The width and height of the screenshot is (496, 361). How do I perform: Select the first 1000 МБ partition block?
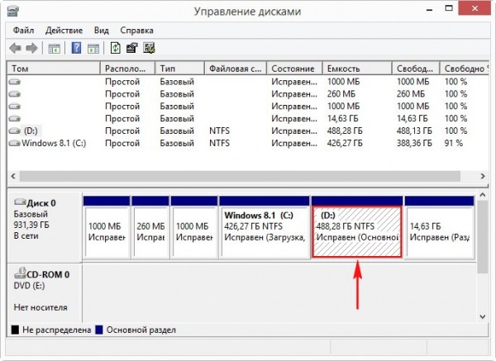(107, 227)
